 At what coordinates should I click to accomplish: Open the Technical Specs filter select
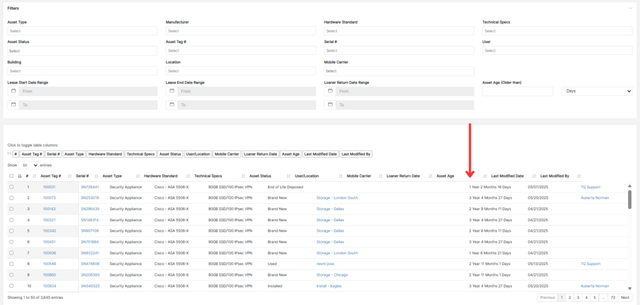pyautogui.click(x=557, y=31)
